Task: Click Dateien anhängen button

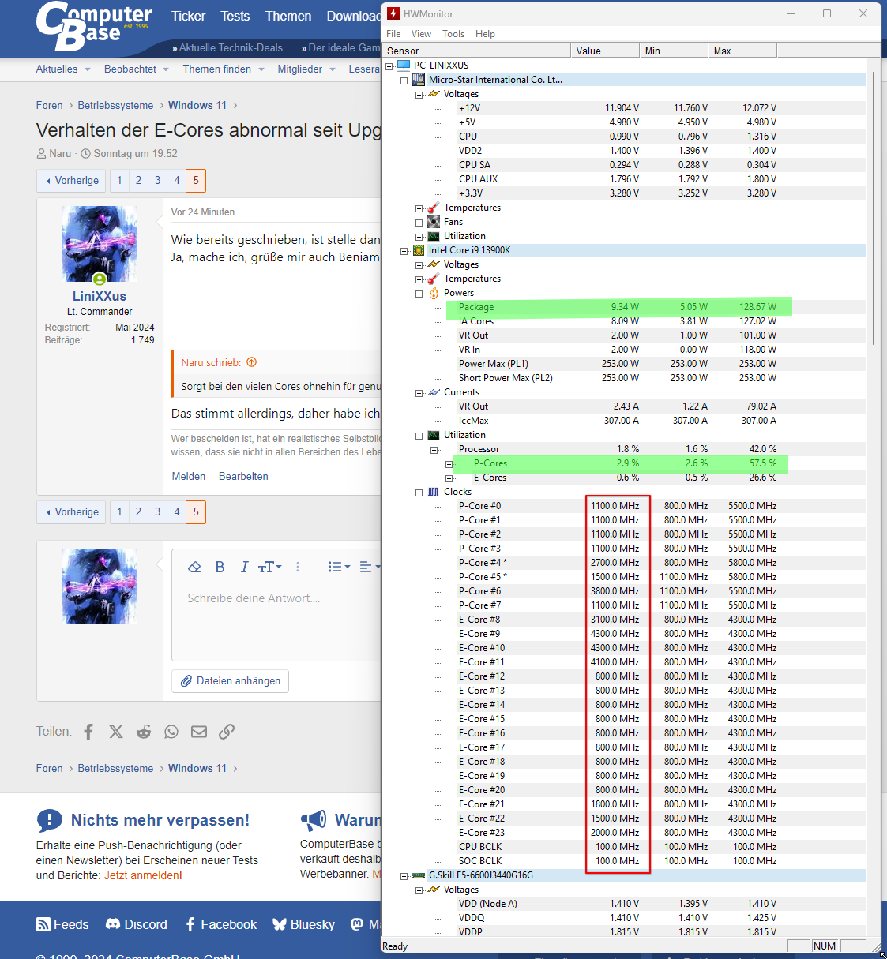Action: tap(230, 680)
